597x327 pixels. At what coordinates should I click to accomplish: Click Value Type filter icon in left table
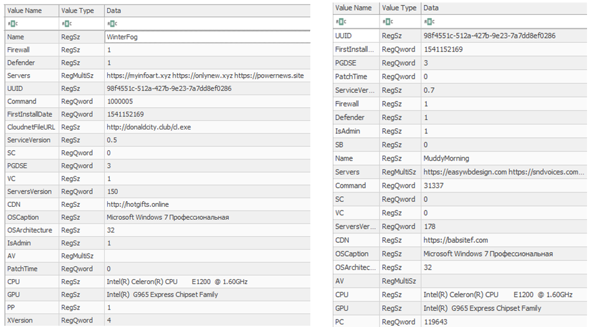point(67,24)
